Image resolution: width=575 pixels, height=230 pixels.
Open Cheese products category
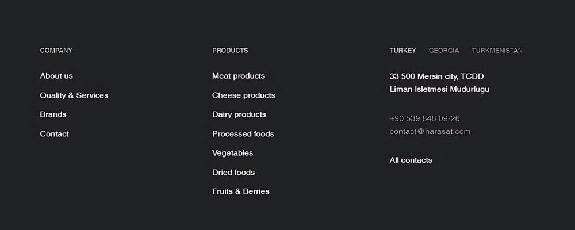244,95
